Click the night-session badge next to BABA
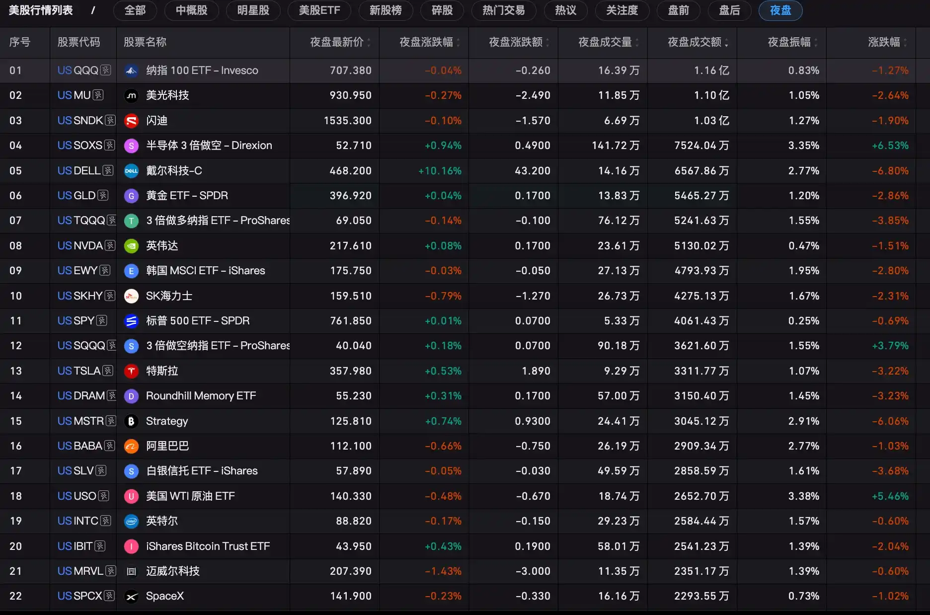The image size is (930, 615). point(110,446)
